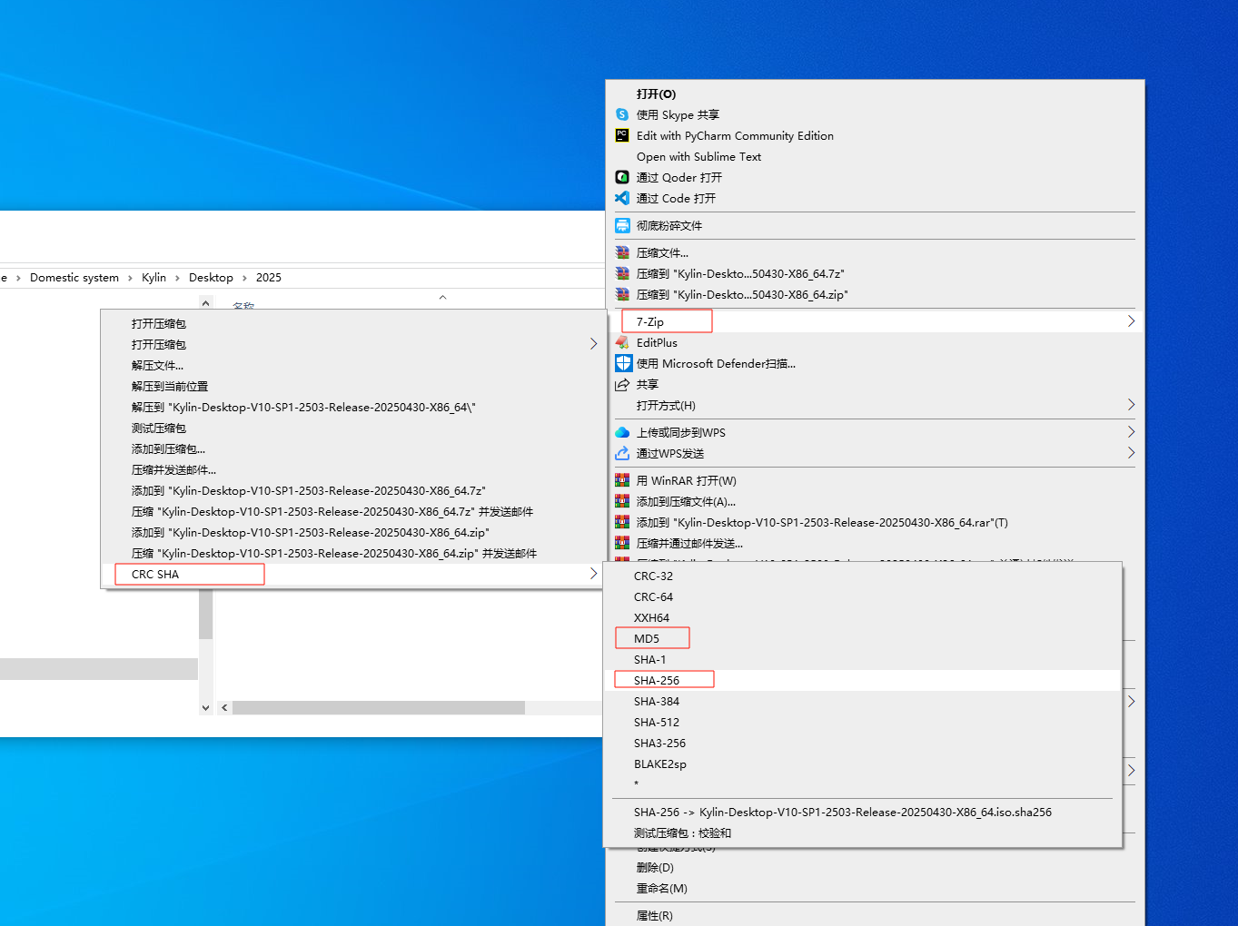The width and height of the screenshot is (1238, 926).
Task: Click the WPS cloud icon beside 上传或同步到WPS
Action: (x=622, y=432)
